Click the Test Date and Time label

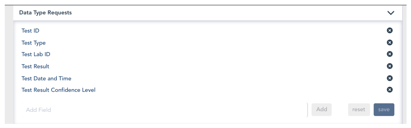[46, 78]
